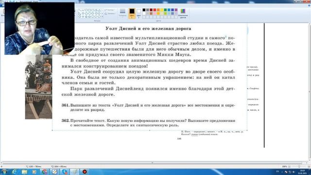The image size is (311, 175).
Task: Click the vertical canvas scrollbar
Action: (310, 91)
